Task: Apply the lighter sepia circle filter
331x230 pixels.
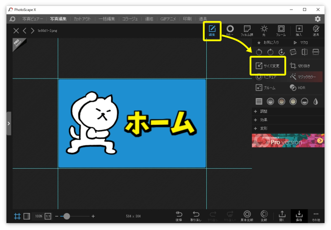Action: 293,102
